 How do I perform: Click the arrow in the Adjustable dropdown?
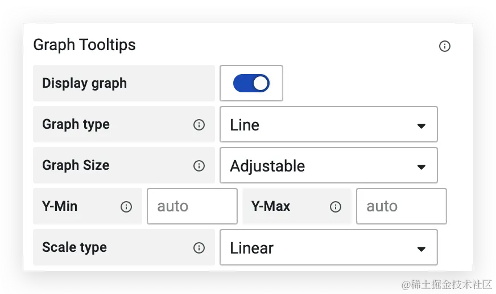[421, 167]
